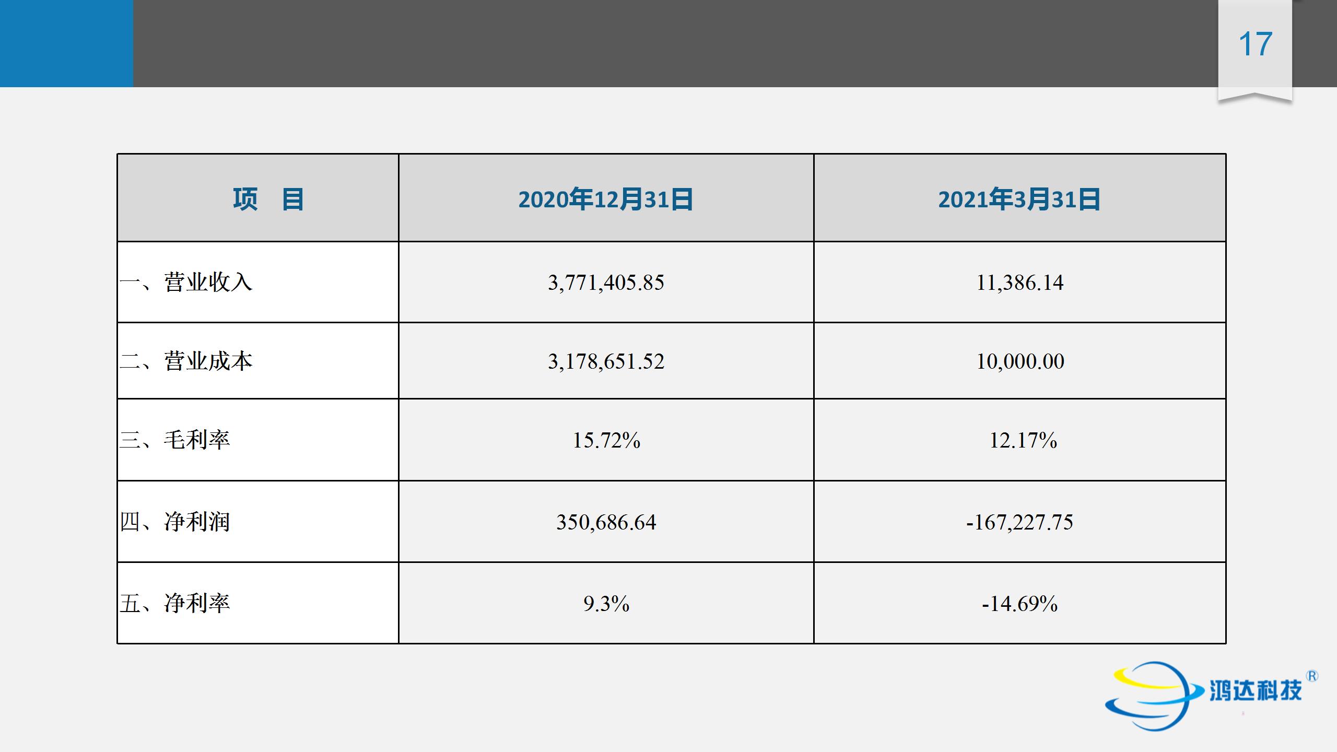Click the 鸿达科技 logo text

[x=1256, y=691]
